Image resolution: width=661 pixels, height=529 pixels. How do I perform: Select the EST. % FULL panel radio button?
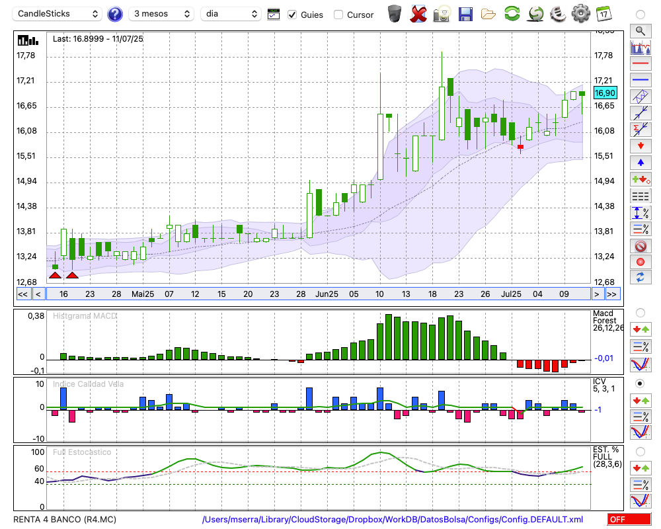pos(641,452)
